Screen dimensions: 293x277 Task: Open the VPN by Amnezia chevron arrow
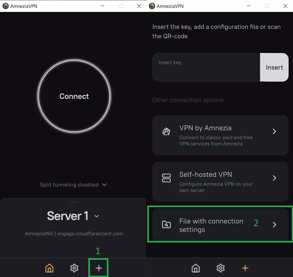click(x=275, y=132)
